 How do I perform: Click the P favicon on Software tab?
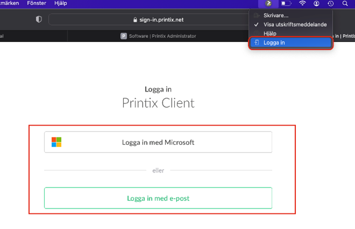[123, 36]
